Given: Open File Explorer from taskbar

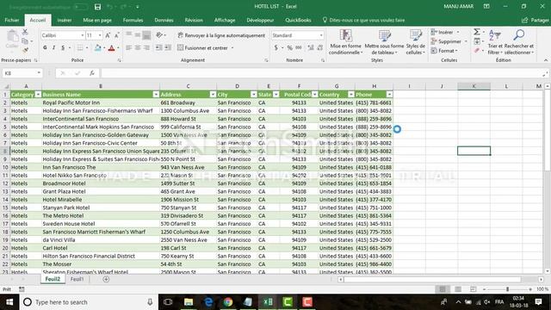Looking at the screenshot, I should click(189, 302).
